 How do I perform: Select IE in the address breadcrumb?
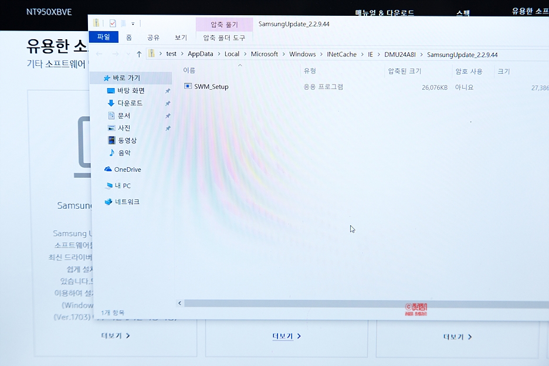[370, 55]
